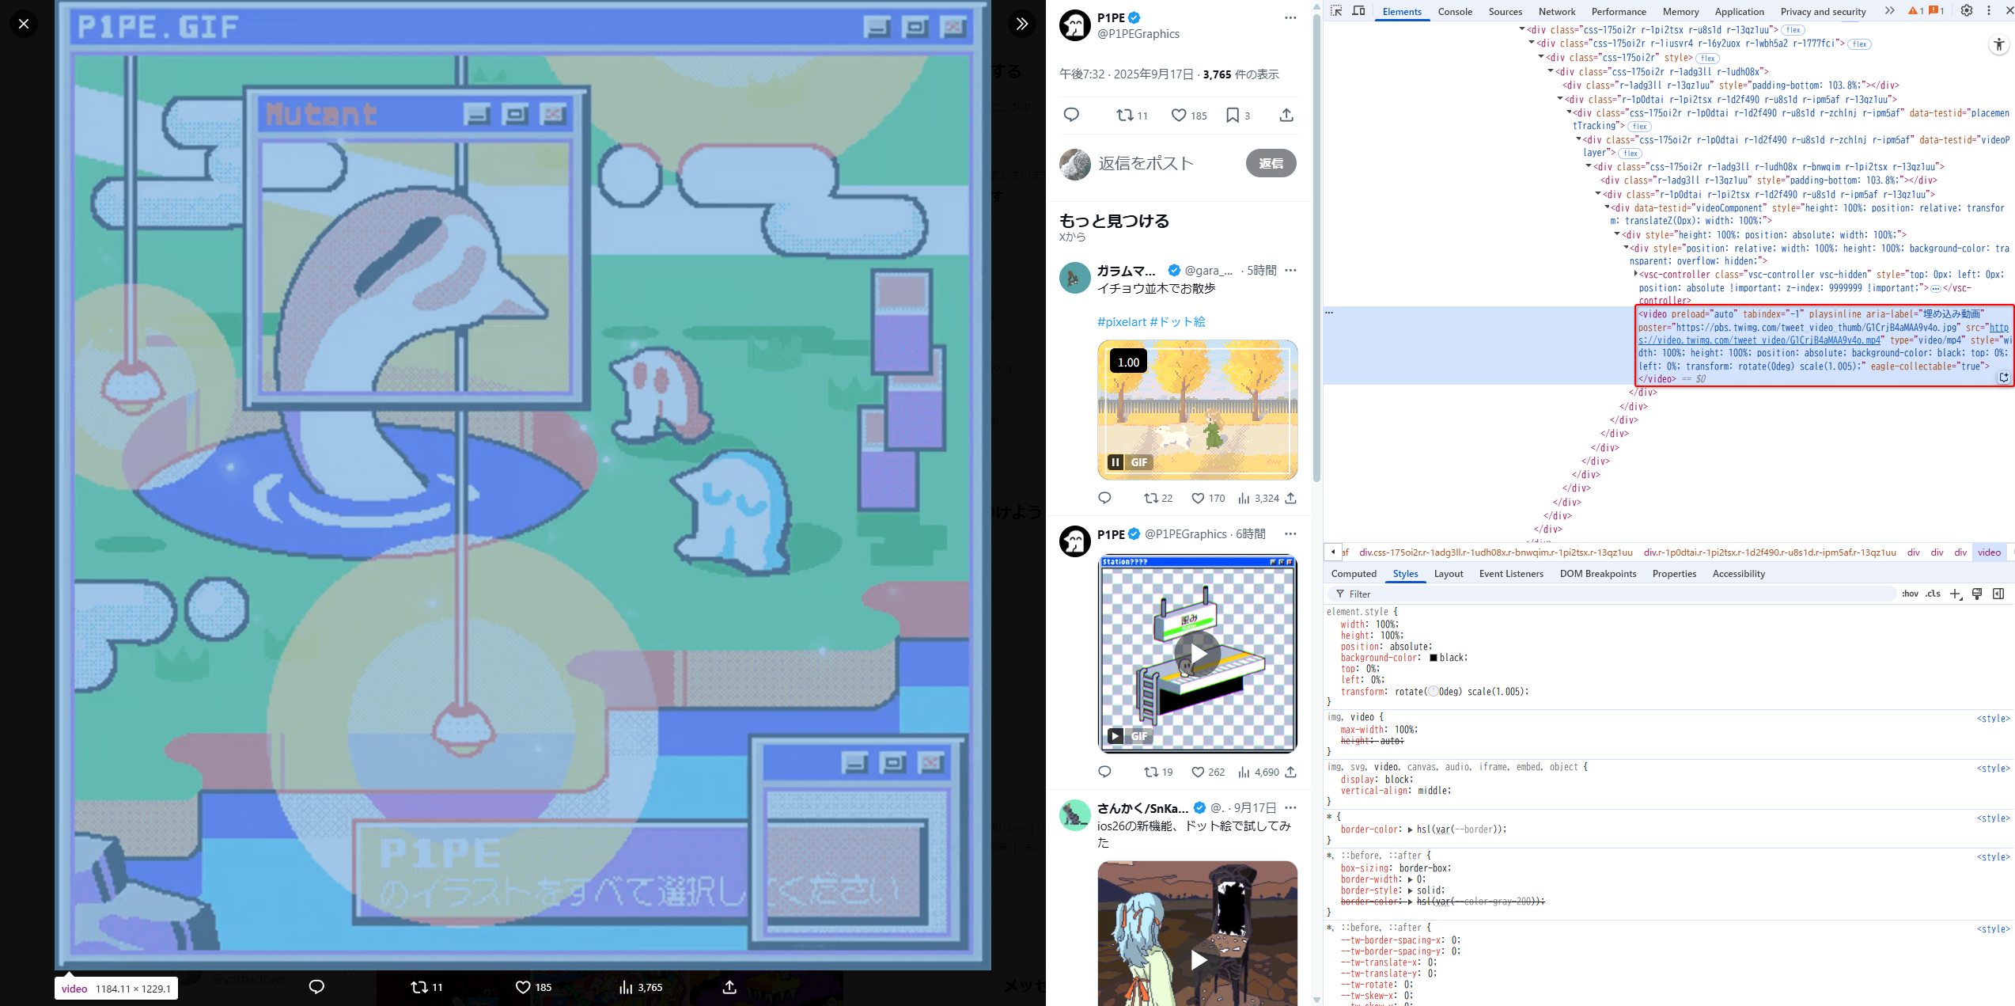
Task: Share the post using the upload icon
Action: 1286,116
